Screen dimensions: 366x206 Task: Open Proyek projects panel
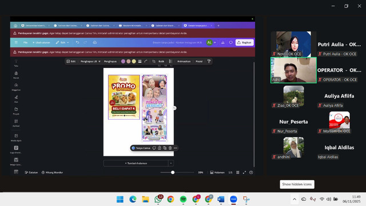tap(16, 111)
